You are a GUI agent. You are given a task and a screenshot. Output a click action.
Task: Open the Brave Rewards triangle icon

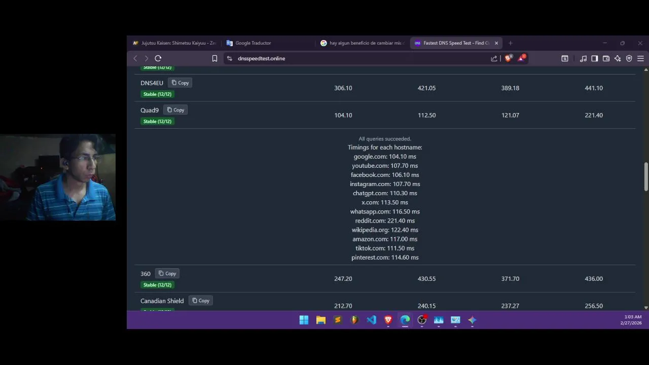521,58
